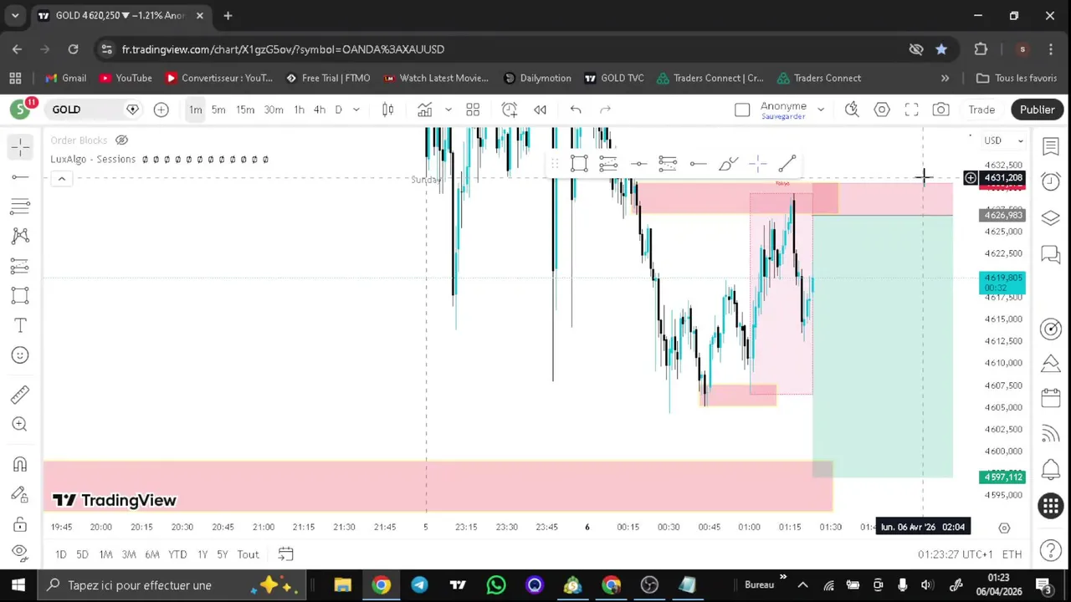
Task: Switch to 4h timeframe
Action: pyautogui.click(x=319, y=110)
